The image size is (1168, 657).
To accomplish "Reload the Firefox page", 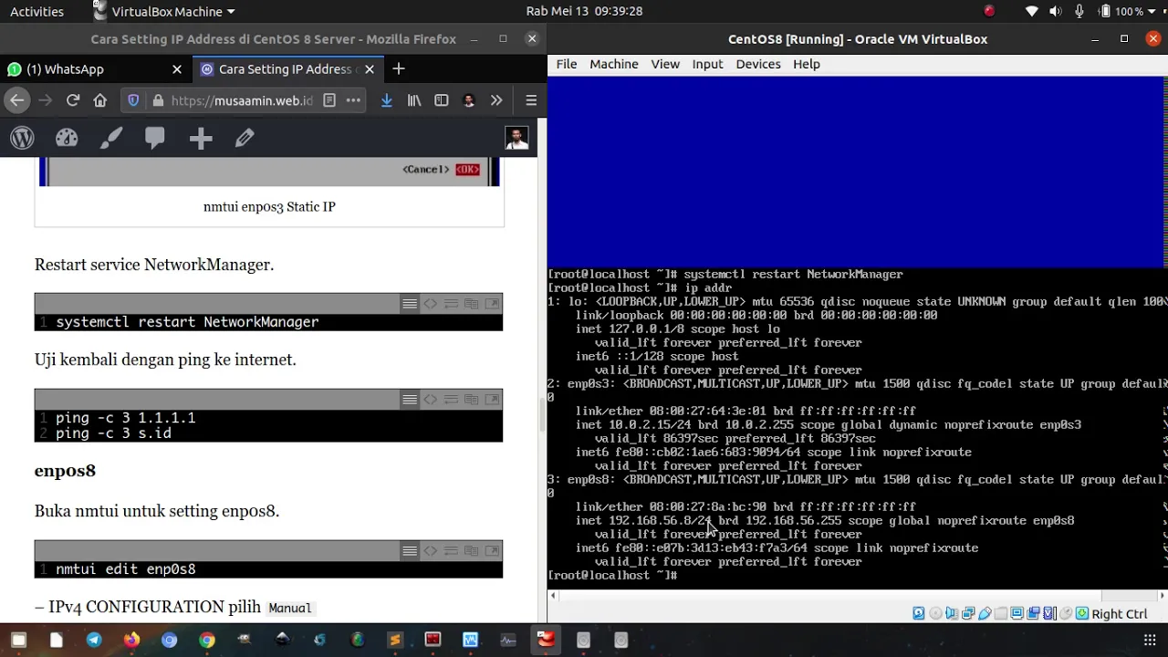I will 73,100.
